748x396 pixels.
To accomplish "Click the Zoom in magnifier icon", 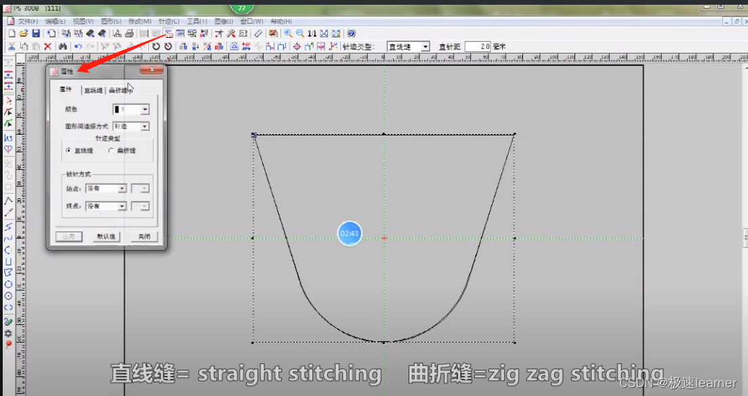I will tap(288, 33).
